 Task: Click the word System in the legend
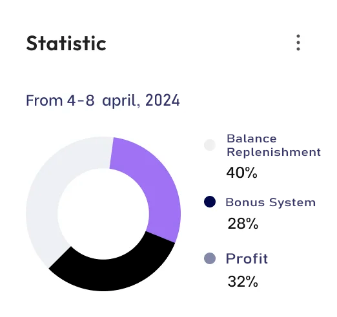pos(292,203)
